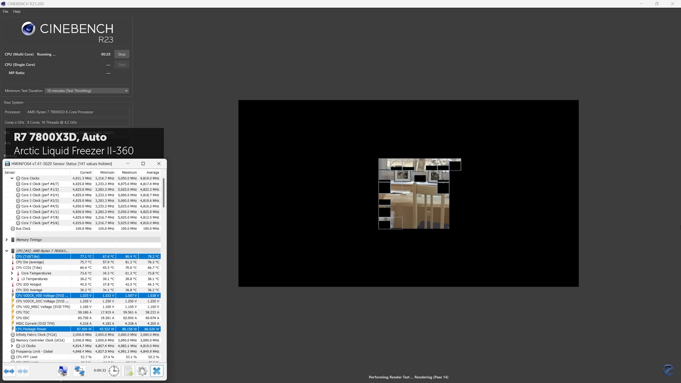Screen dimensions: 681x383
Task: Expand the L3 Clocks row
Action: pyautogui.click(x=12, y=346)
